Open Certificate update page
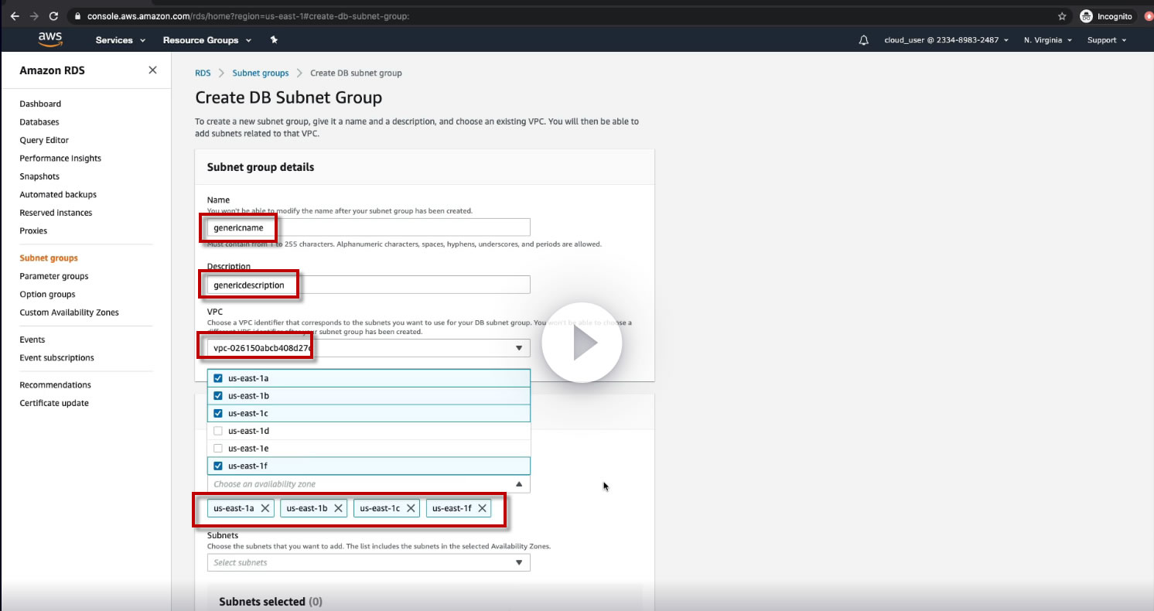The width and height of the screenshot is (1154, 611). point(54,403)
